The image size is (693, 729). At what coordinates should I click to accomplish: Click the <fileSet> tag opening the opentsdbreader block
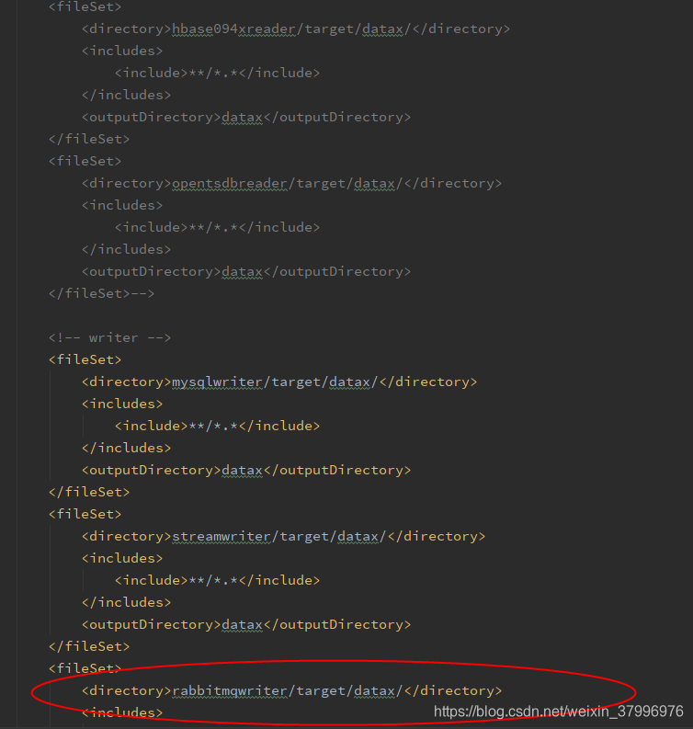(x=85, y=161)
